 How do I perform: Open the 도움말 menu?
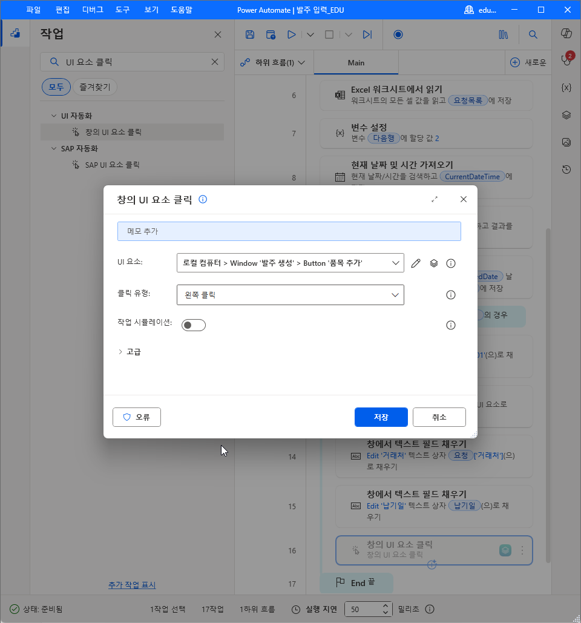[x=182, y=10]
